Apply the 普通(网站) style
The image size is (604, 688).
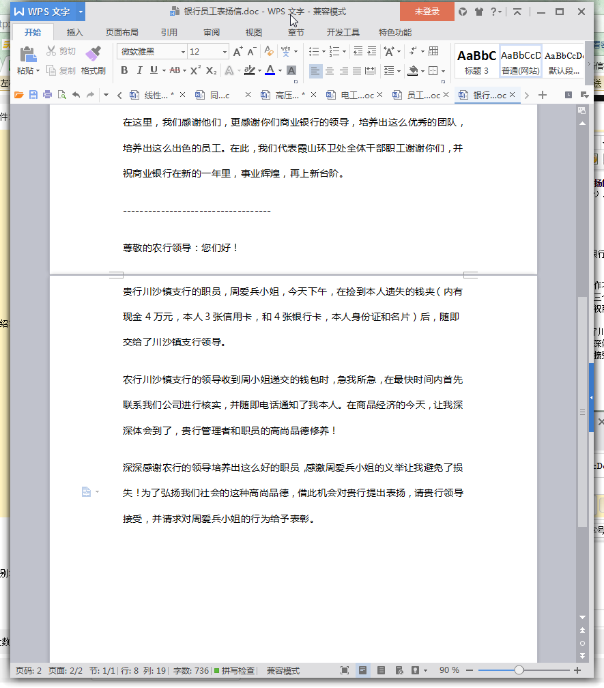[x=521, y=61]
